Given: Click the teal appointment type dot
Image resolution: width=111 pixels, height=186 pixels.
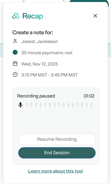Looking at the screenshot, I should click(15, 52).
